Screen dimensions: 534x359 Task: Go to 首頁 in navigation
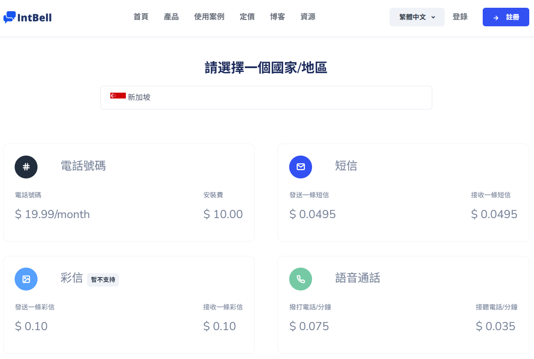[x=141, y=17]
